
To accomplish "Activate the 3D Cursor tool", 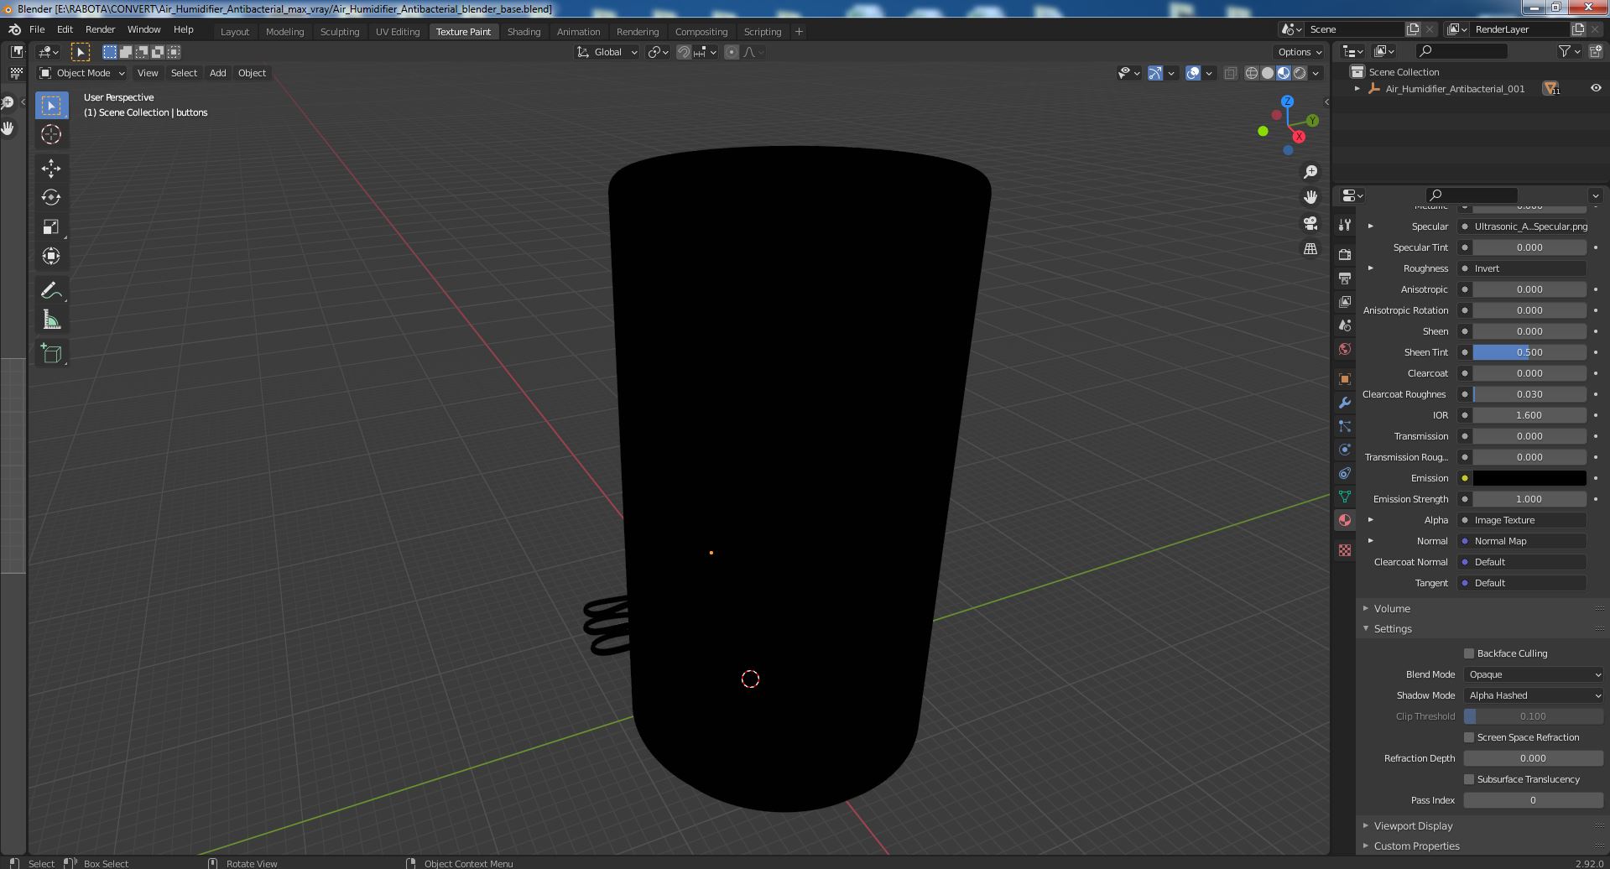I will [51, 134].
